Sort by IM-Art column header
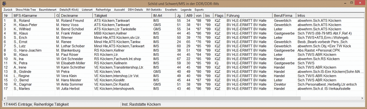The height and width of the screenshot is (109, 367). coord(164,15)
